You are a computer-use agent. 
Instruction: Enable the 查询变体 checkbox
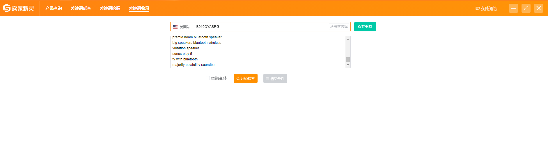click(x=208, y=78)
